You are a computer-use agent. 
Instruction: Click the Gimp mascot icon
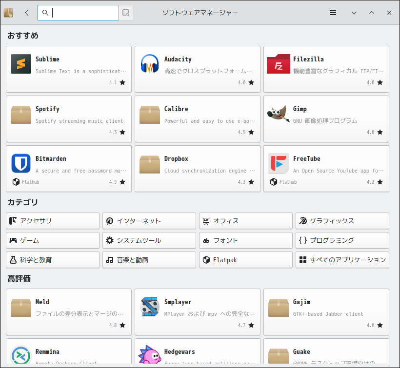(x=279, y=114)
